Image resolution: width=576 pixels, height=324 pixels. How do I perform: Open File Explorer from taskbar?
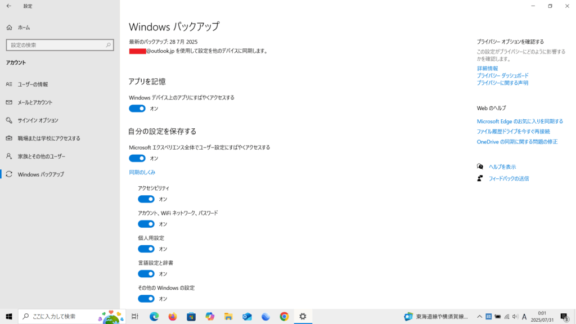[x=228, y=316]
